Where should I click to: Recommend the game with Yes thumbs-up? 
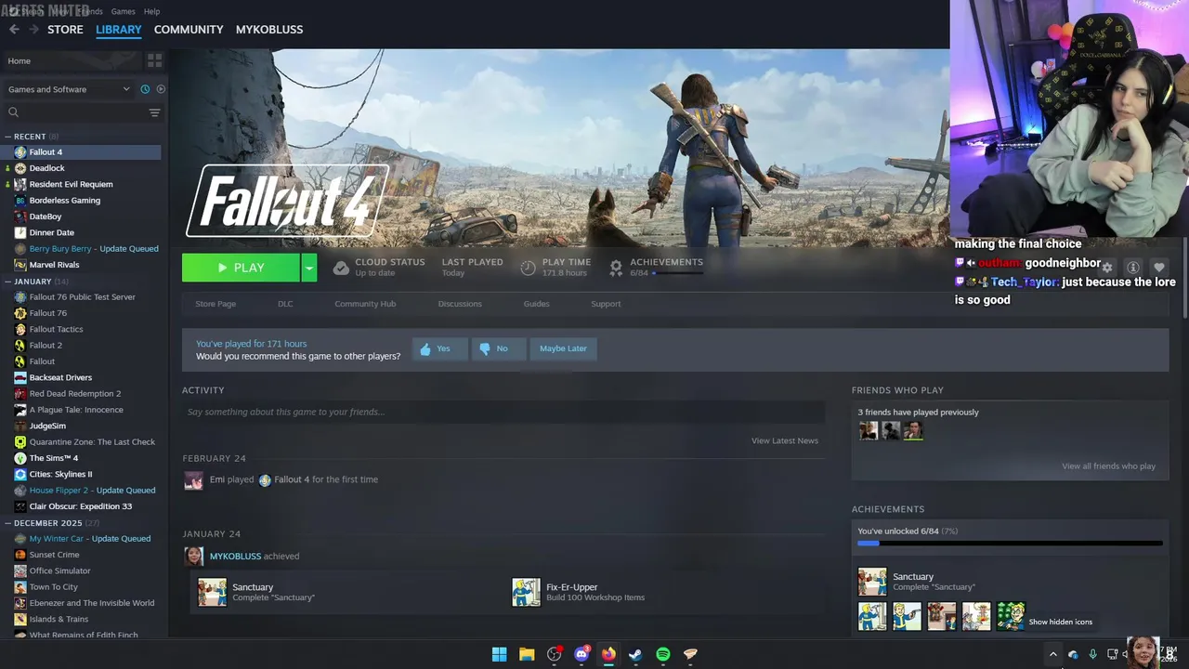click(439, 348)
